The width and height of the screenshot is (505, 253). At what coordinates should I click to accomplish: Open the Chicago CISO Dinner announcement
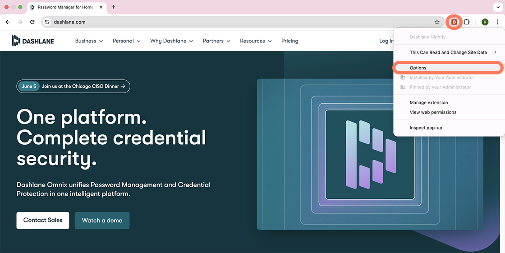73,87
